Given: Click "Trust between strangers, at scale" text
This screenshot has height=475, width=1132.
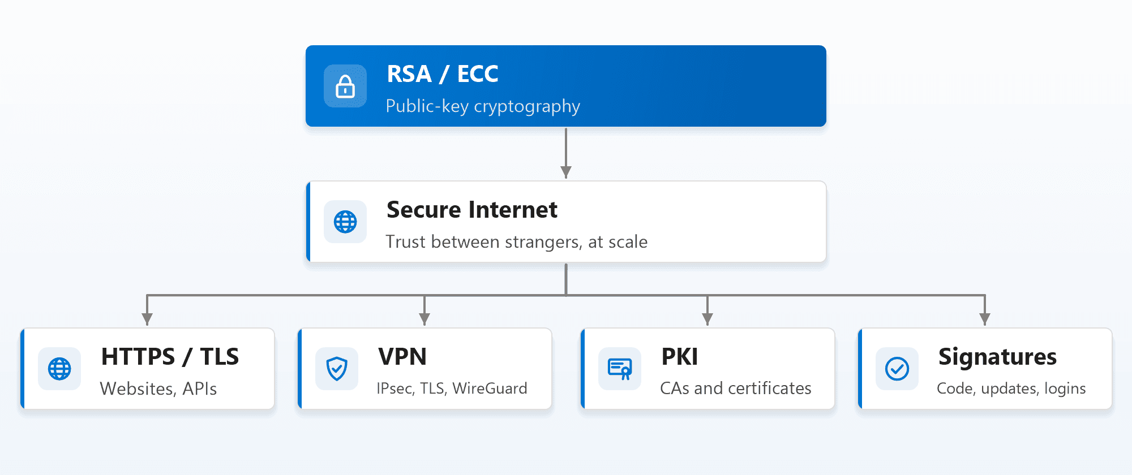Looking at the screenshot, I should [517, 242].
